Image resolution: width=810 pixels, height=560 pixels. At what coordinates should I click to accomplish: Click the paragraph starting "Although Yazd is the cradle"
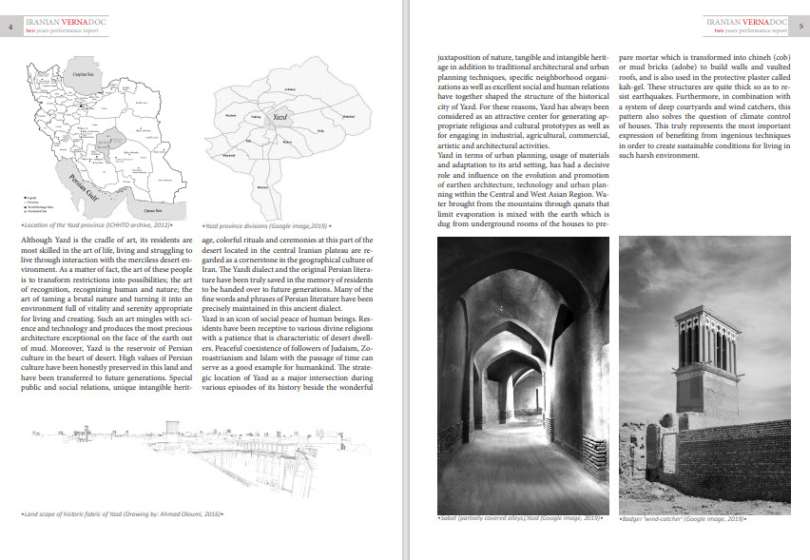pos(106,314)
